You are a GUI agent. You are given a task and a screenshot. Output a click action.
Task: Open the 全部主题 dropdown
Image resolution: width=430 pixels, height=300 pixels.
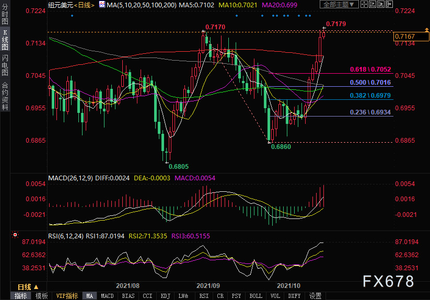[x=339, y=4]
